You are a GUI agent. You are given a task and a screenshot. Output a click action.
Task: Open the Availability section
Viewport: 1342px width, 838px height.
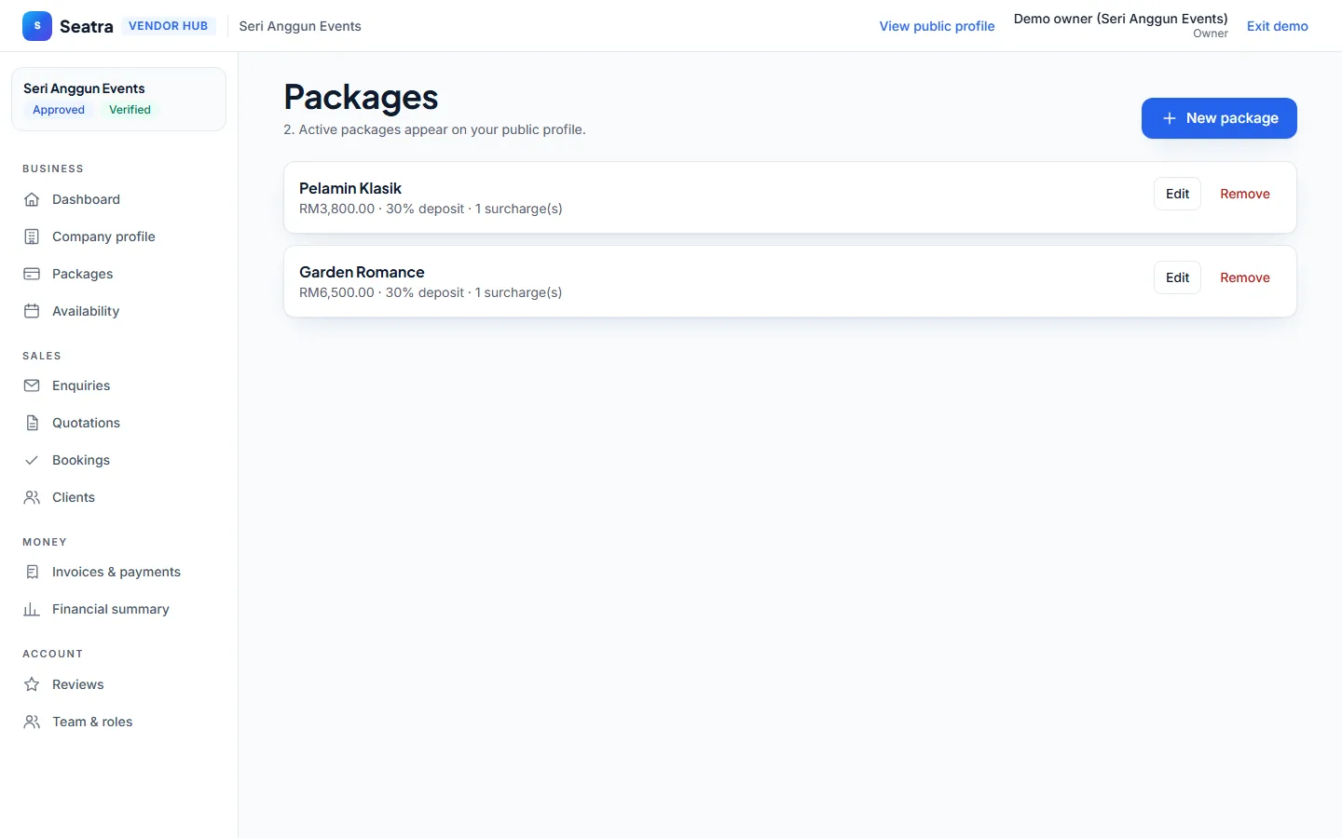coord(118,311)
